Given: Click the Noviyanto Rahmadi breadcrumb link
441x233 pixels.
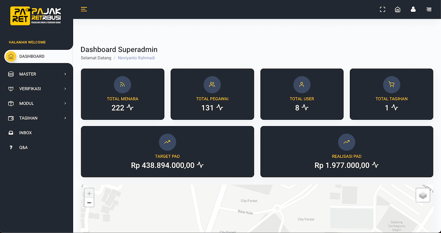Looking at the screenshot, I should [x=136, y=58].
